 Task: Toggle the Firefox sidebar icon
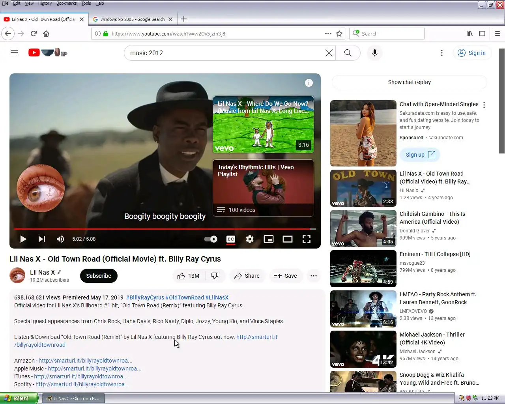[x=482, y=34]
